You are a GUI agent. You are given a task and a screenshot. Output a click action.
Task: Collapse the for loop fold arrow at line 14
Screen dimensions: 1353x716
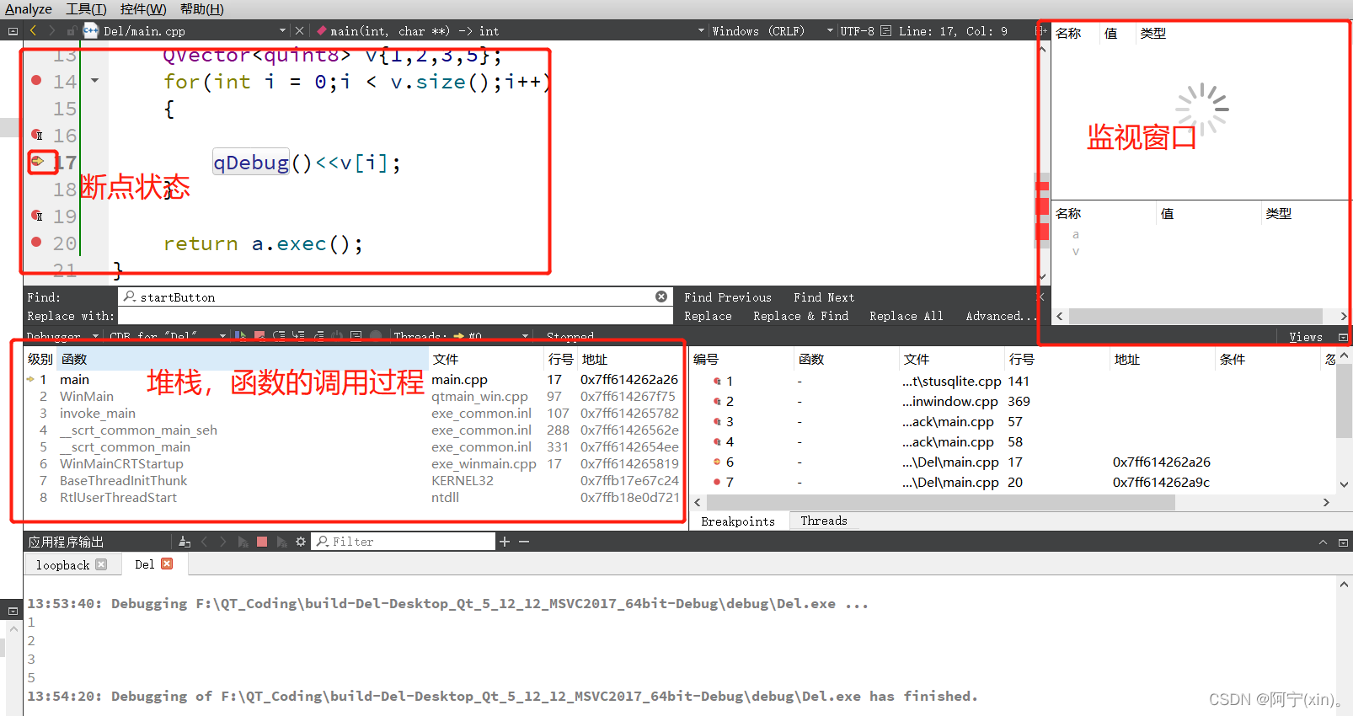point(94,81)
